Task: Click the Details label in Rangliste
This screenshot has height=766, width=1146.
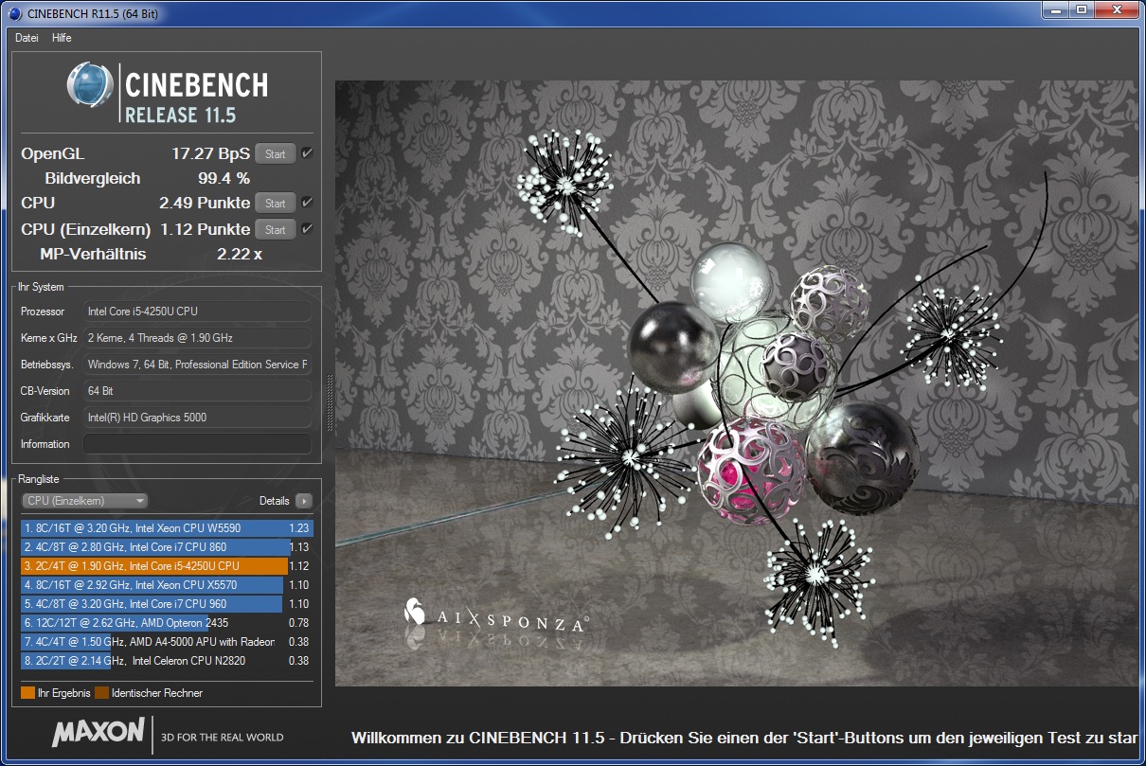Action: [x=275, y=501]
